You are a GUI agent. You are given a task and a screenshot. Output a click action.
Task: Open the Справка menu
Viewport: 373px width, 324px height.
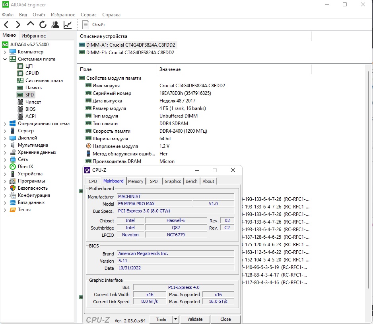(x=111, y=14)
